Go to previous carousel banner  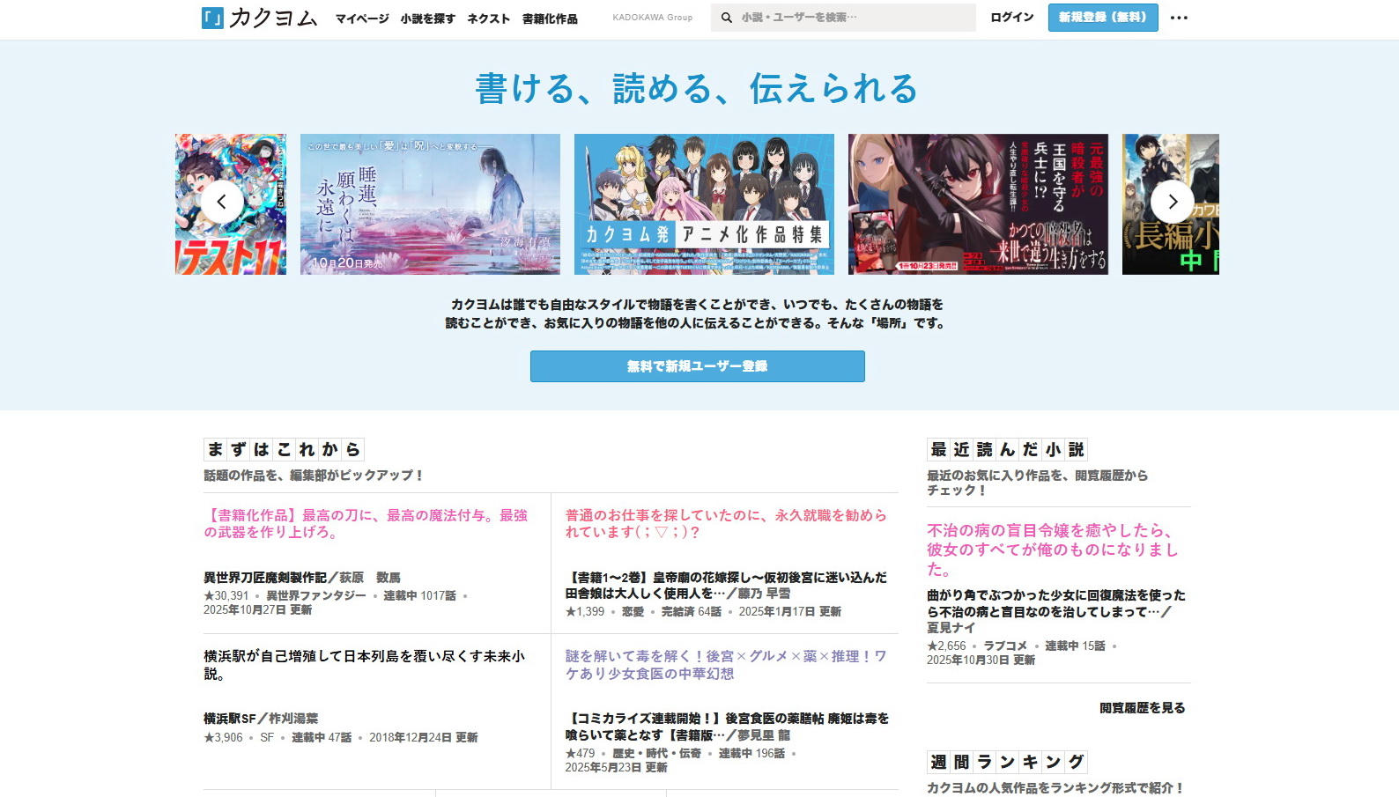click(x=222, y=202)
